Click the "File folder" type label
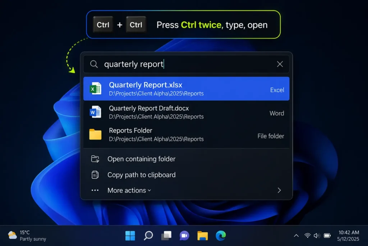368x246 pixels. tap(271, 136)
